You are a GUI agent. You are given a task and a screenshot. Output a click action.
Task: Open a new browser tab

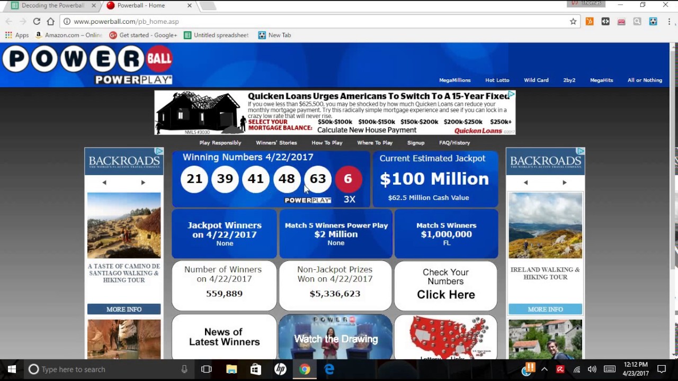point(208,6)
